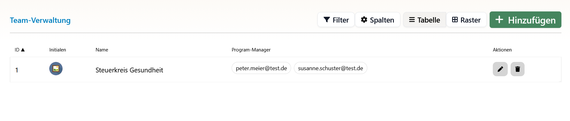Click the Aktionen column header
This screenshot has width=570, height=121.
tap(502, 50)
